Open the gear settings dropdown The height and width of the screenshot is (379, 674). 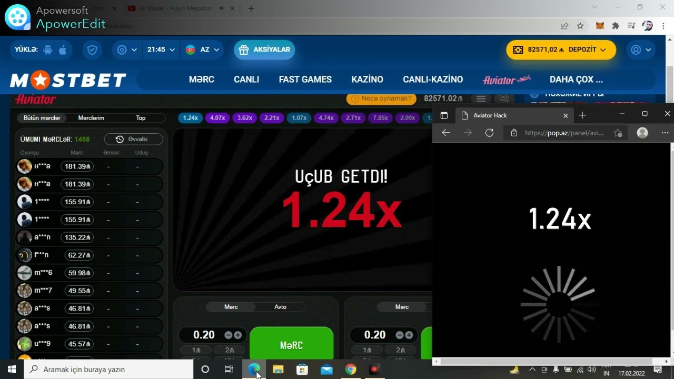click(x=127, y=49)
